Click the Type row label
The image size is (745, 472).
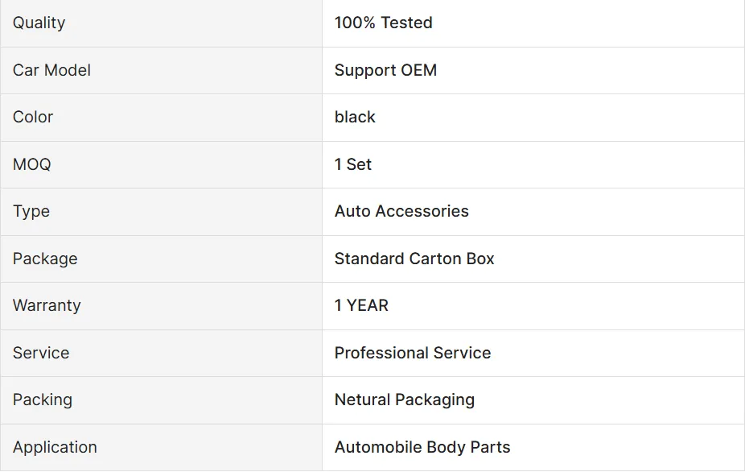tap(31, 211)
